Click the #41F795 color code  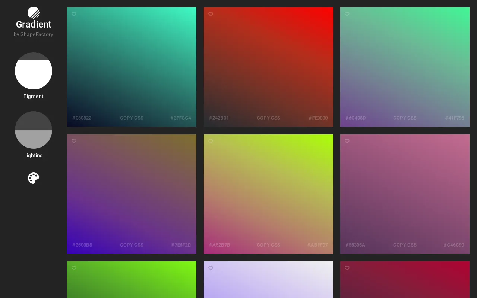455,118
